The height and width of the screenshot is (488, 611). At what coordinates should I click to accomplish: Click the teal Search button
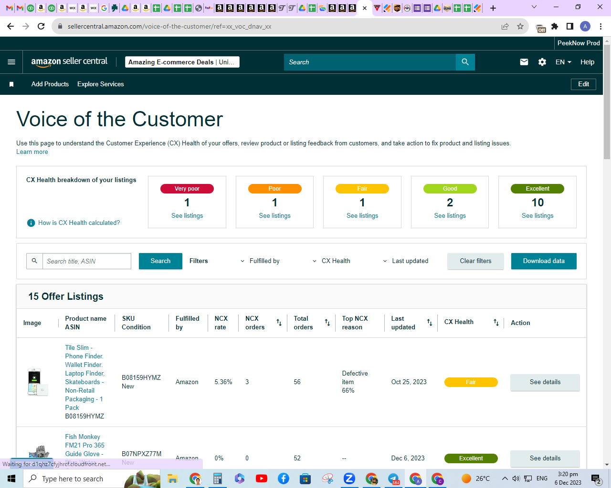point(160,261)
